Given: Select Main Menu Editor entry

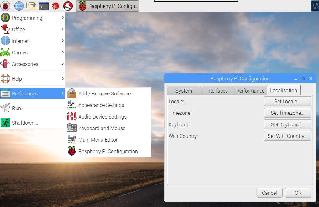Looking at the screenshot, I should point(108,140).
